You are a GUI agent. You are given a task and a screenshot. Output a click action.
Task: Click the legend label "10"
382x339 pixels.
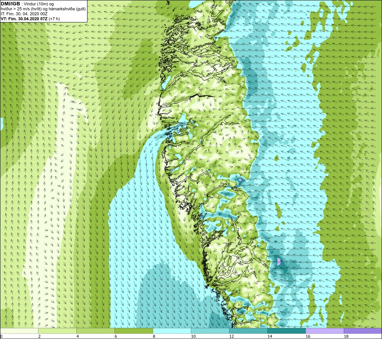point(193,336)
